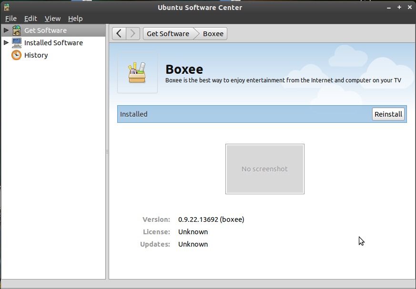
Task: Click the Boxee package icon
Action: click(137, 73)
